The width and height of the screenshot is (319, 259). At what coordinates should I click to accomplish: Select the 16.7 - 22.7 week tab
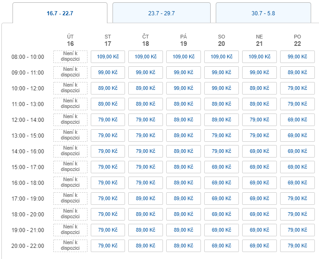point(60,13)
